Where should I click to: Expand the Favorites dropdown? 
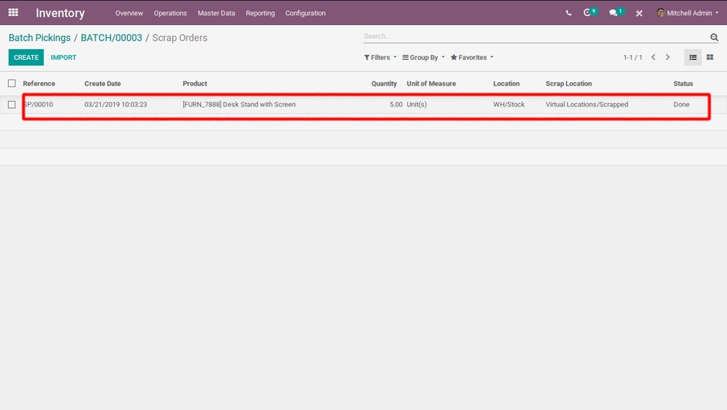tap(472, 57)
